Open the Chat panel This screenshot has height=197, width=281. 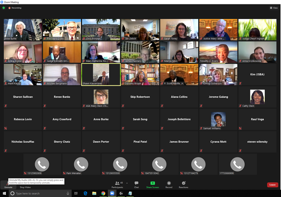coord(136,184)
